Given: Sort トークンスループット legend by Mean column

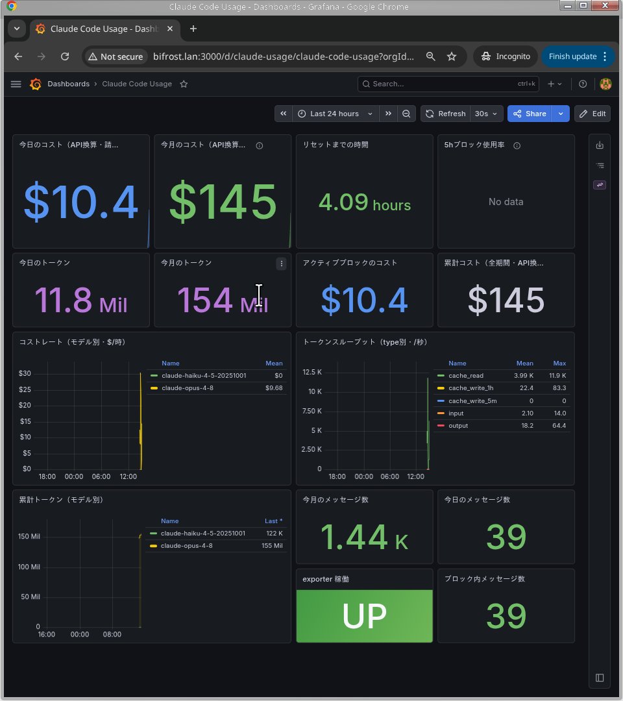Looking at the screenshot, I should (524, 363).
